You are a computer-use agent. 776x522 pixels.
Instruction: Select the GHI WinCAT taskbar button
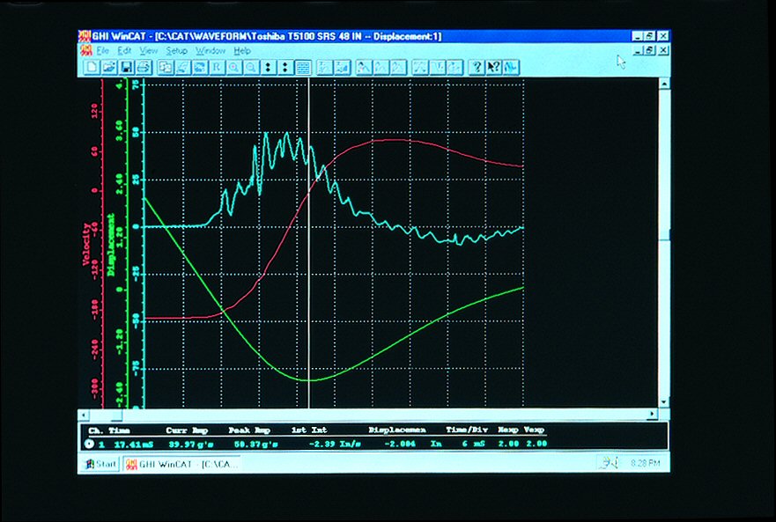pyautogui.click(x=181, y=464)
